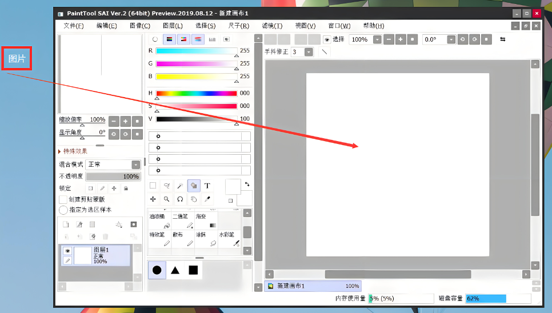552x313 pixels.
Task: Adjust layer 不透明度 opacity bar
Action: tap(113, 176)
